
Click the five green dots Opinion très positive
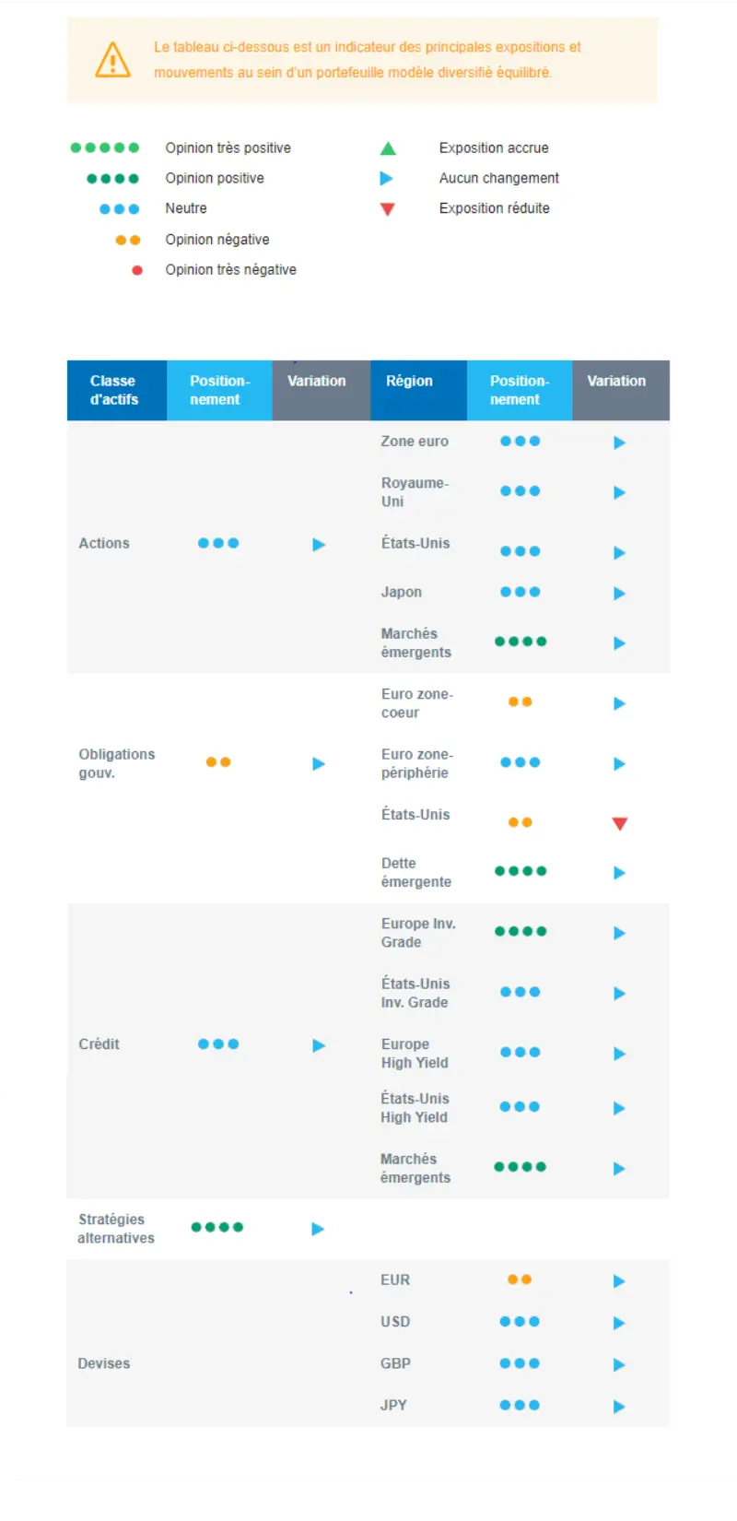click(x=105, y=147)
